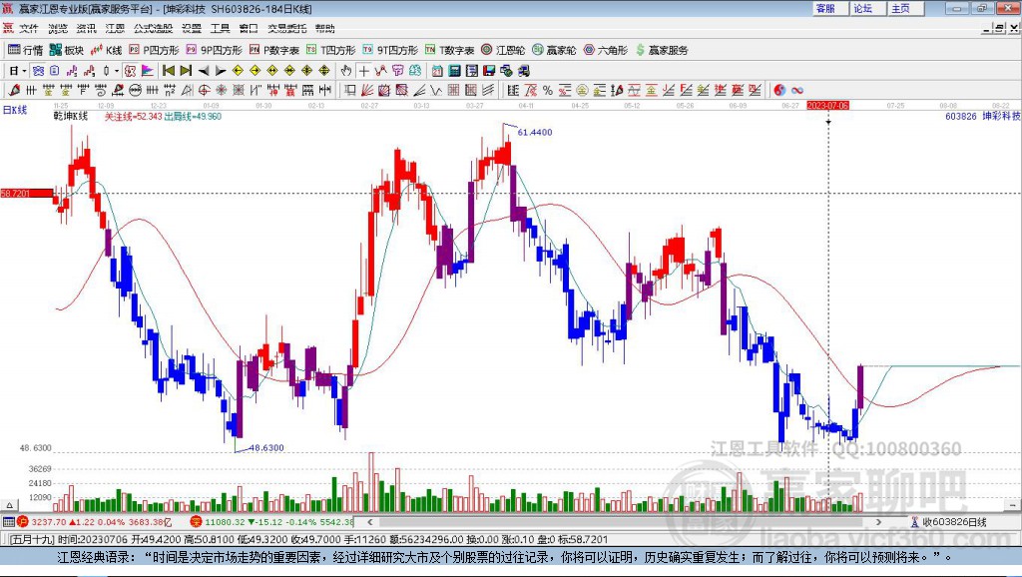Screen dimensions: 1022x577
Task: Click the 客服 customer service button
Action: (x=829, y=8)
